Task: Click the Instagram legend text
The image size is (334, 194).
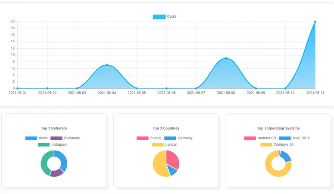Action: tap(59, 145)
